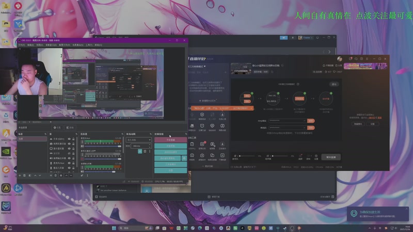Remove selected source with Sources trash icon

tap(56, 175)
